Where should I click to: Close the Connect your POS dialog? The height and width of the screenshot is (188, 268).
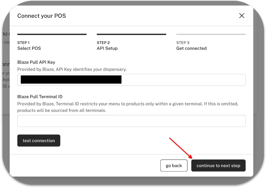click(242, 16)
